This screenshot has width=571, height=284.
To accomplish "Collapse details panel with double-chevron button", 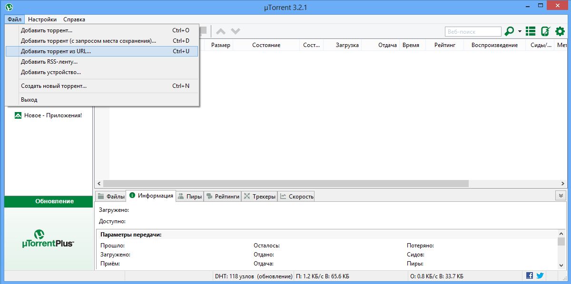I will 561,196.
